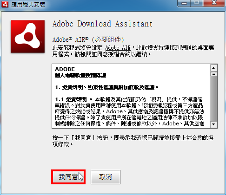Click the license paragraph starting 本軟體及其他資訊
This screenshot has height=195, width=226.
(129, 111)
